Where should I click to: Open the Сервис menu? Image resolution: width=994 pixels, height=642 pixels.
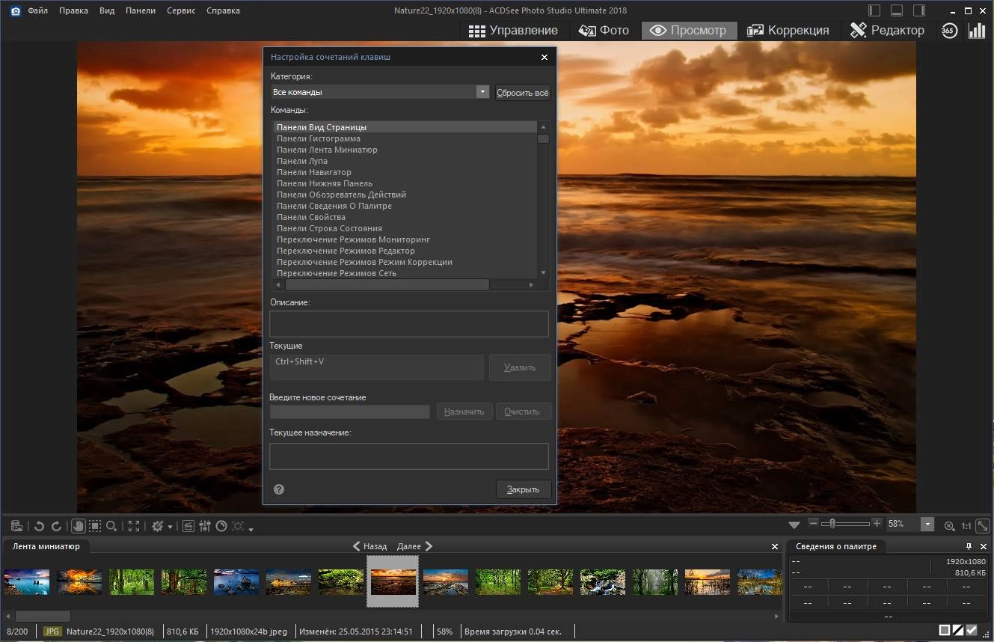(x=181, y=10)
